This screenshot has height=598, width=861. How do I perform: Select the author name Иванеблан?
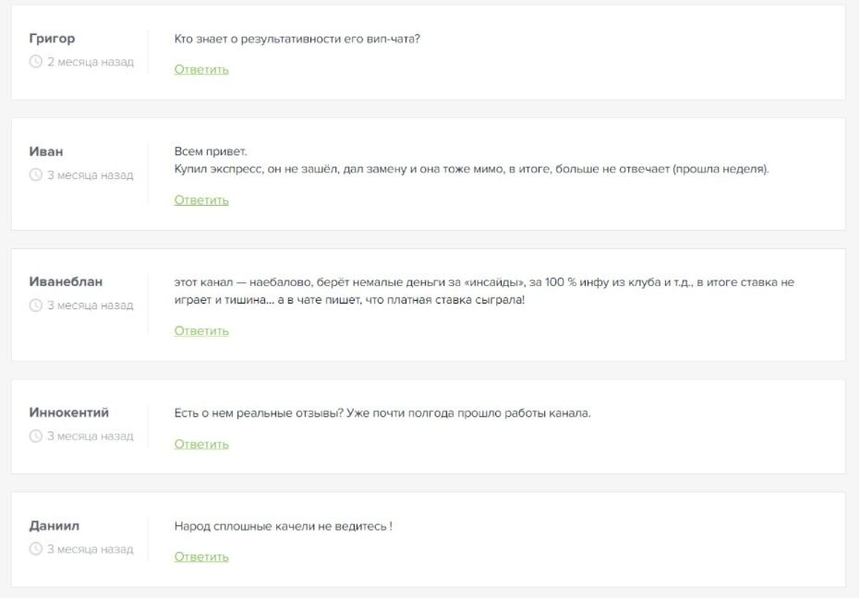coord(66,281)
